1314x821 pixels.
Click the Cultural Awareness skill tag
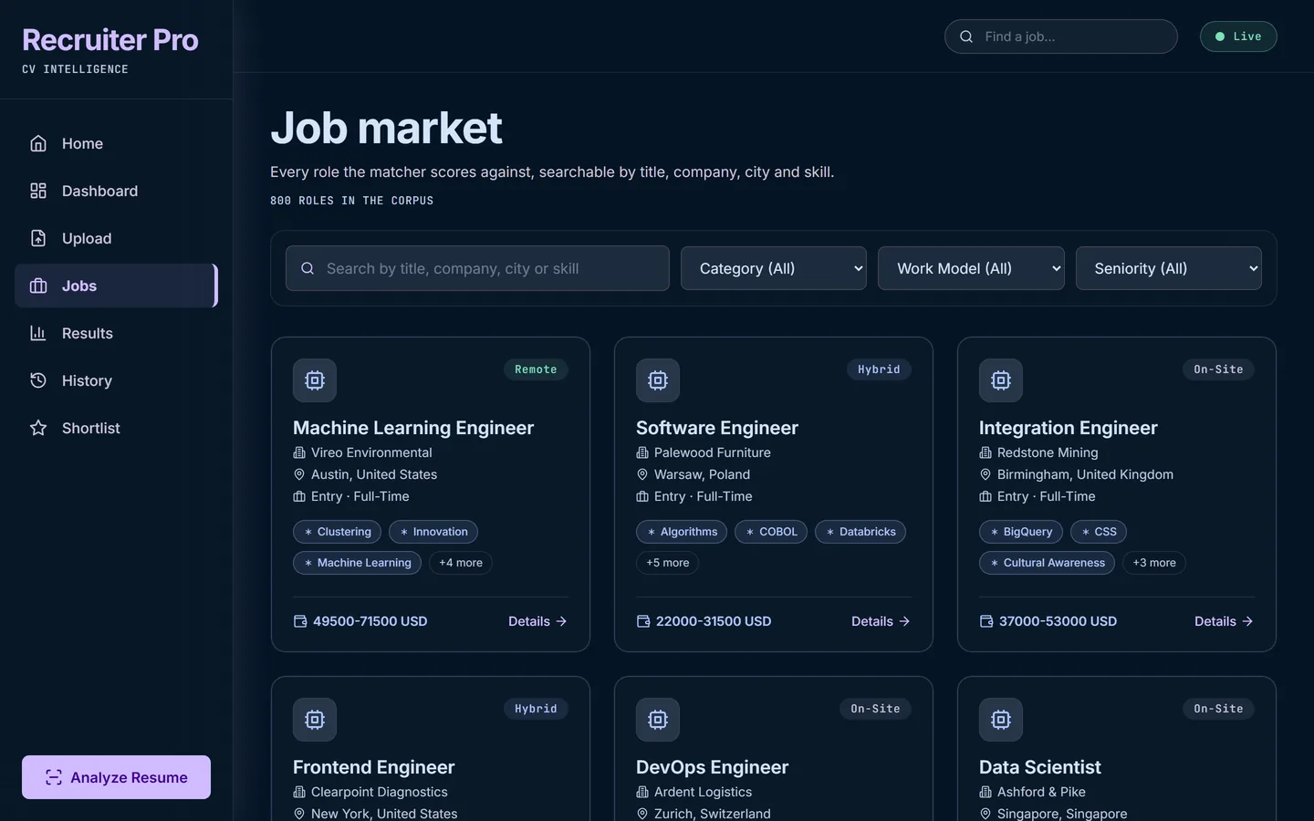1047,563
